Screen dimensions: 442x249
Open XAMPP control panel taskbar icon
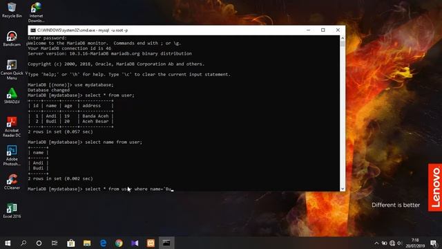point(151,243)
